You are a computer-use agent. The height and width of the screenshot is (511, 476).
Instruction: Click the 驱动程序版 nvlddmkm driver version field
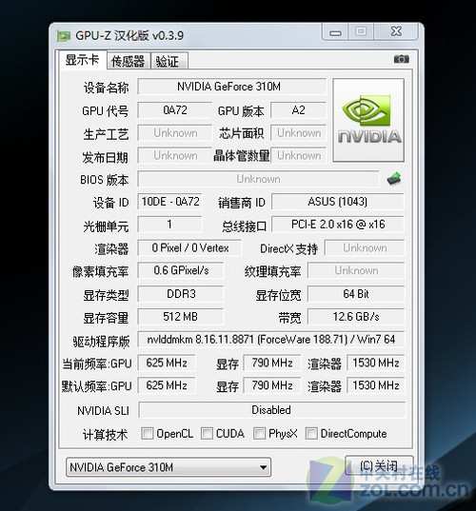click(271, 340)
